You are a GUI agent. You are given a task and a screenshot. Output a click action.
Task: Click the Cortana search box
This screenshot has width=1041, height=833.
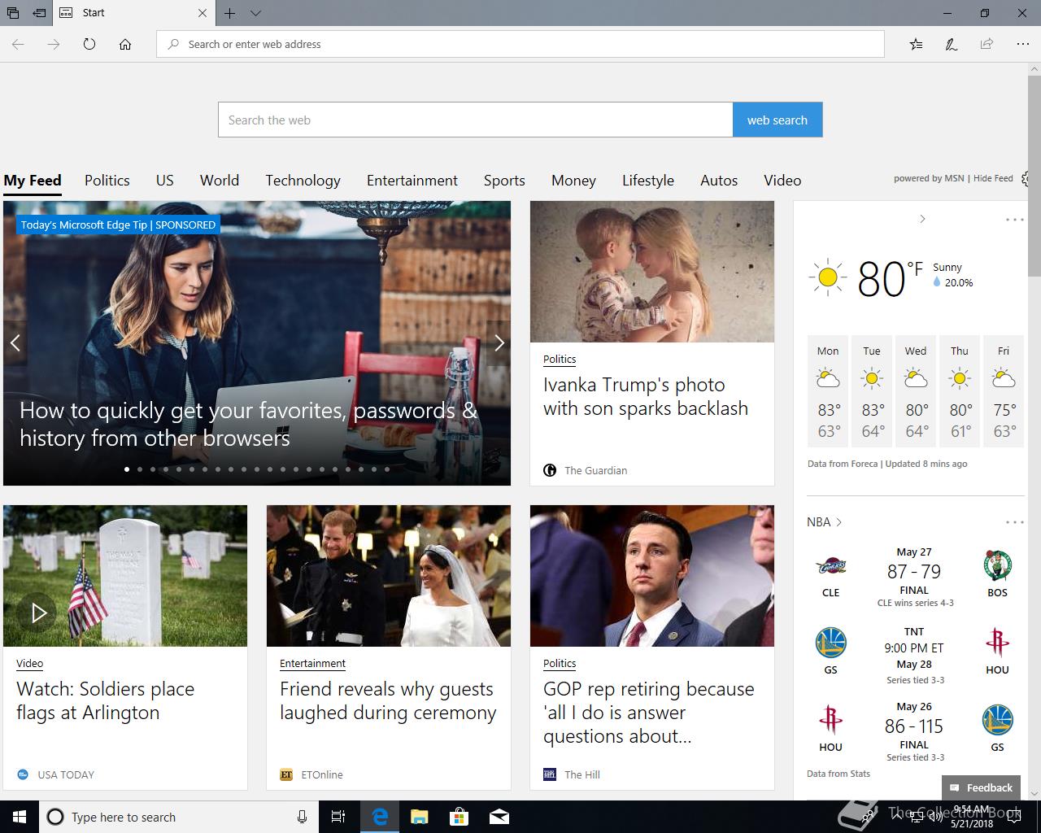pos(179,817)
